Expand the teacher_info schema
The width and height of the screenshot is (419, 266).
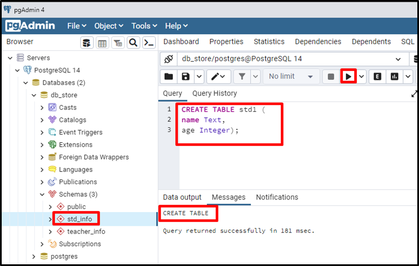click(49, 231)
